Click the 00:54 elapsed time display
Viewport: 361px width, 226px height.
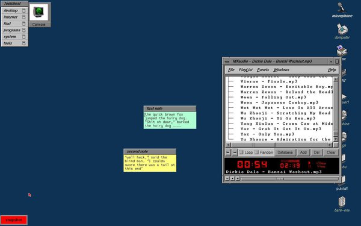(x=252, y=165)
